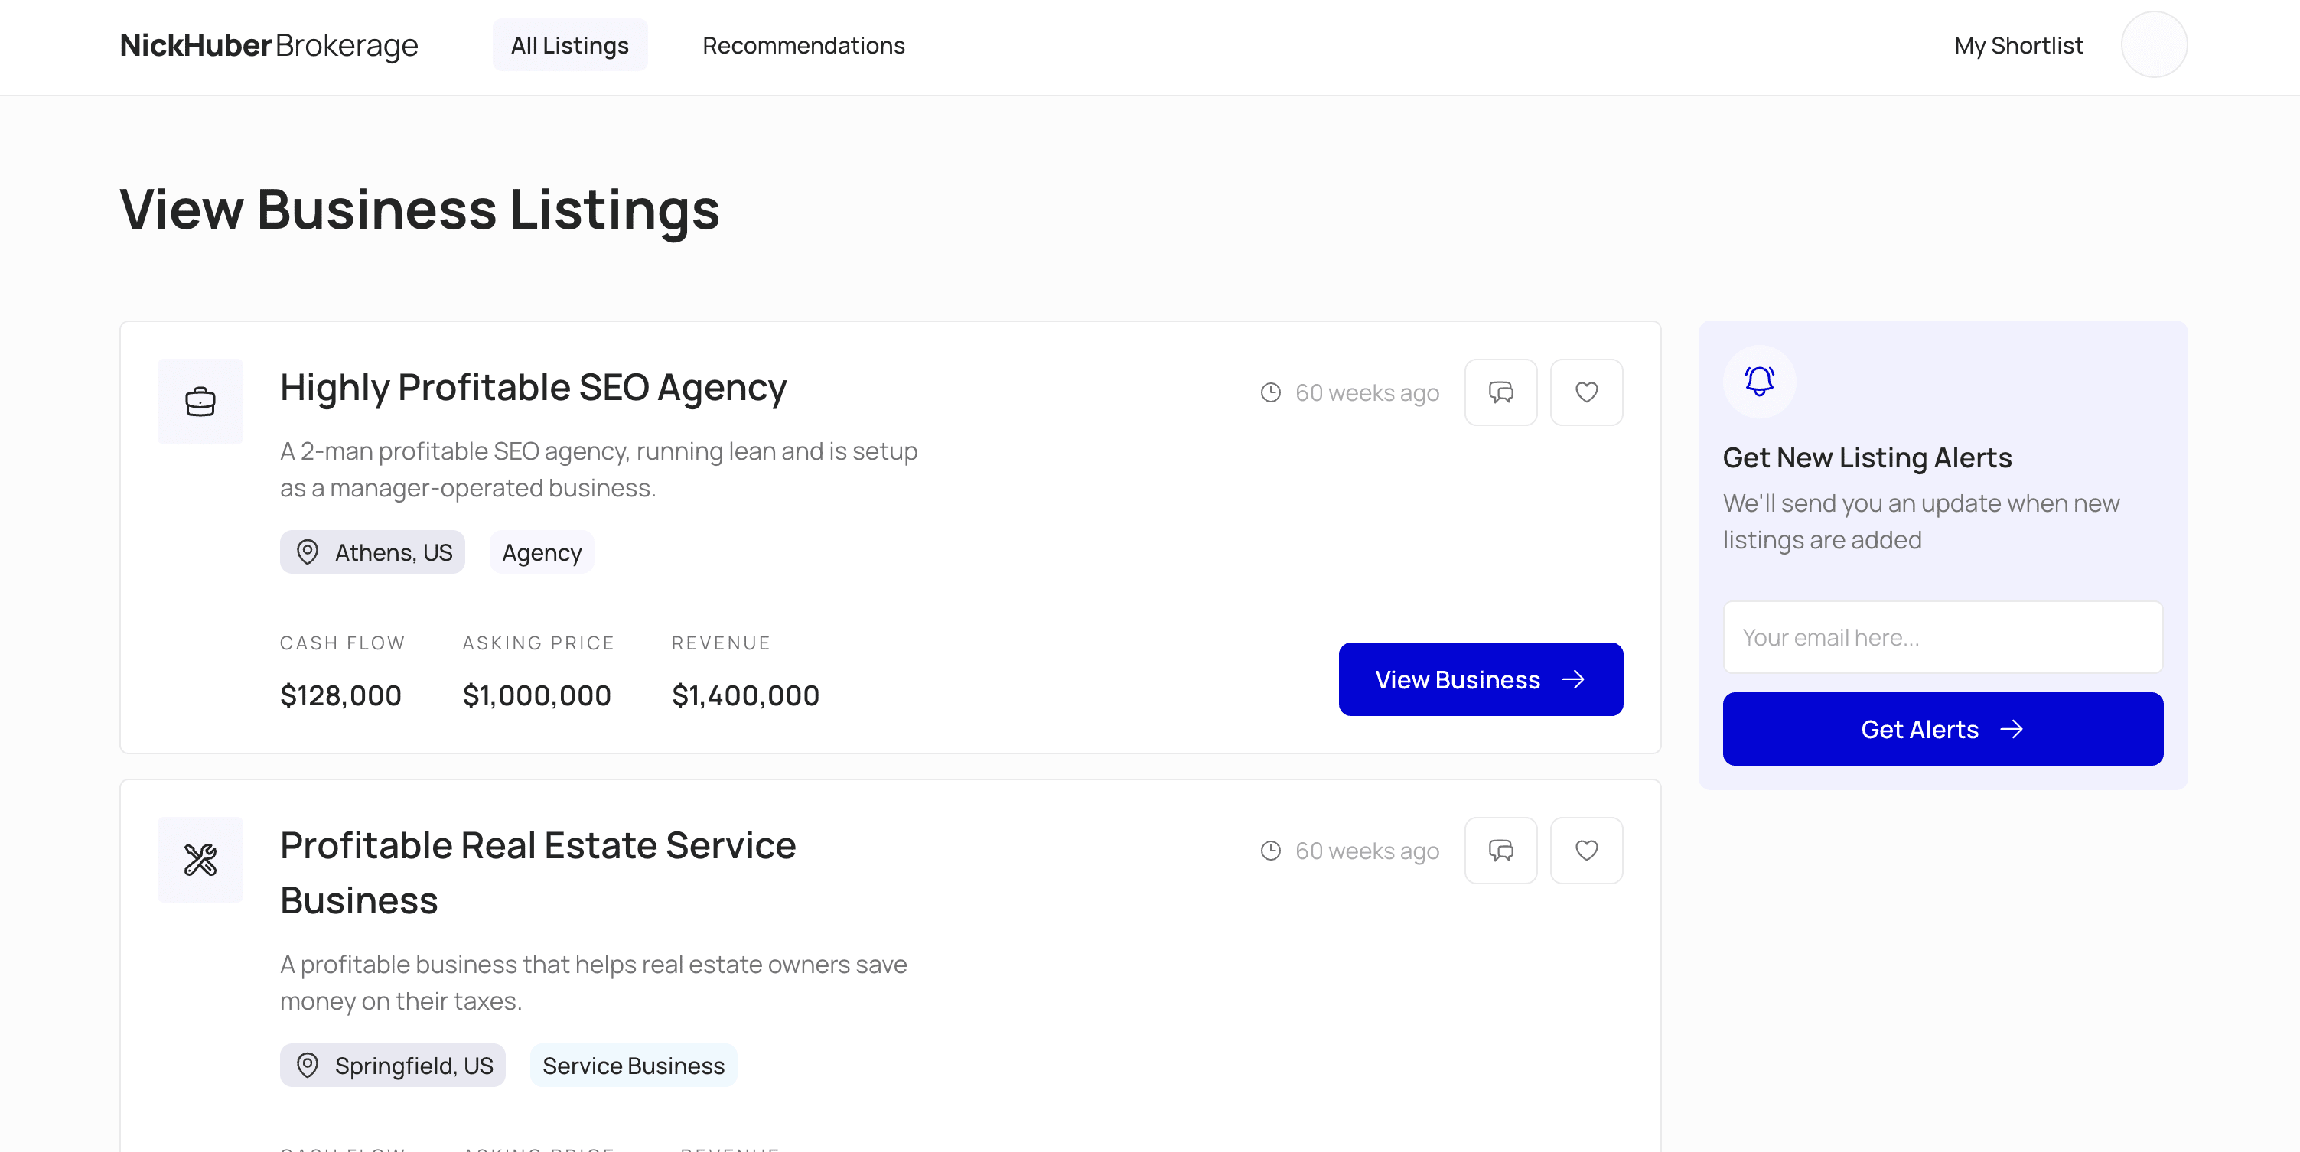
Task: Focus the 'Your email here...' field
Action: pos(1943,637)
